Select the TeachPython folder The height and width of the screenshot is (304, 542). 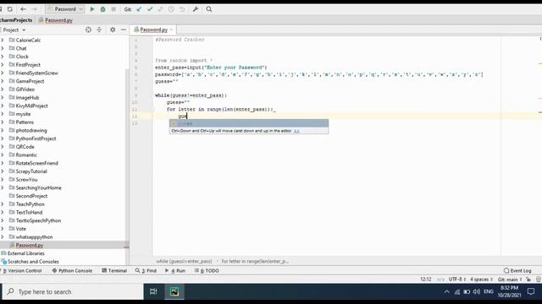coord(30,204)
